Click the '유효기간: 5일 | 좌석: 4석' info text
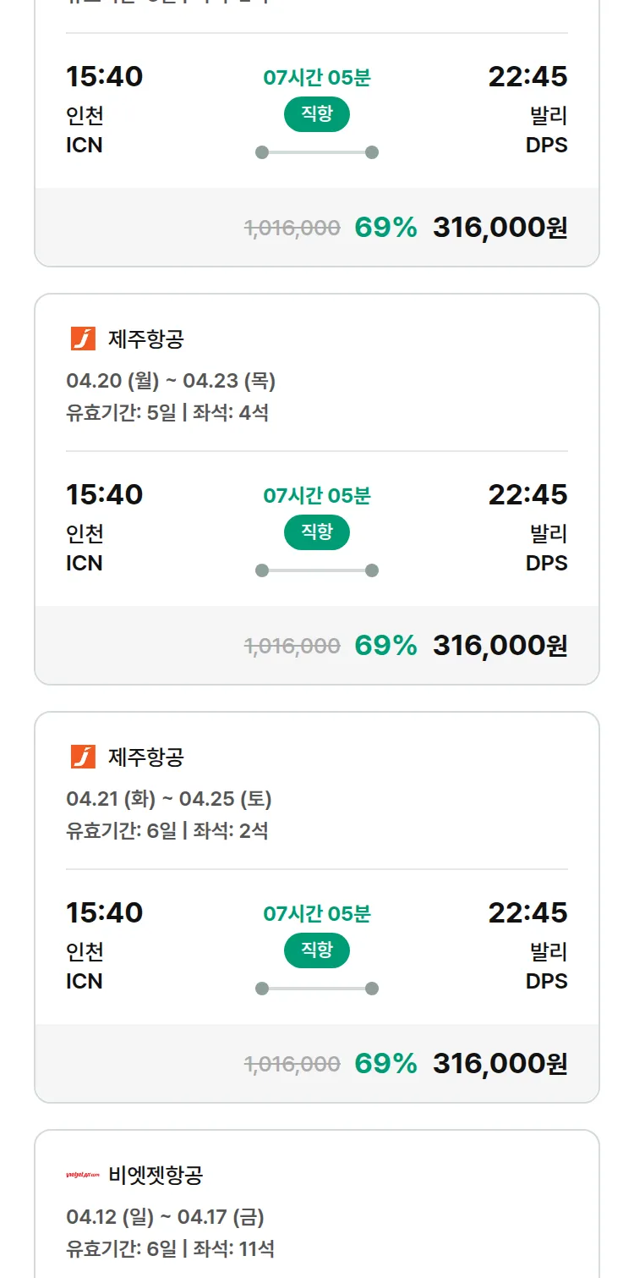Image resolution: width=634 pixels, height=1278 pixels. point(167,413)
